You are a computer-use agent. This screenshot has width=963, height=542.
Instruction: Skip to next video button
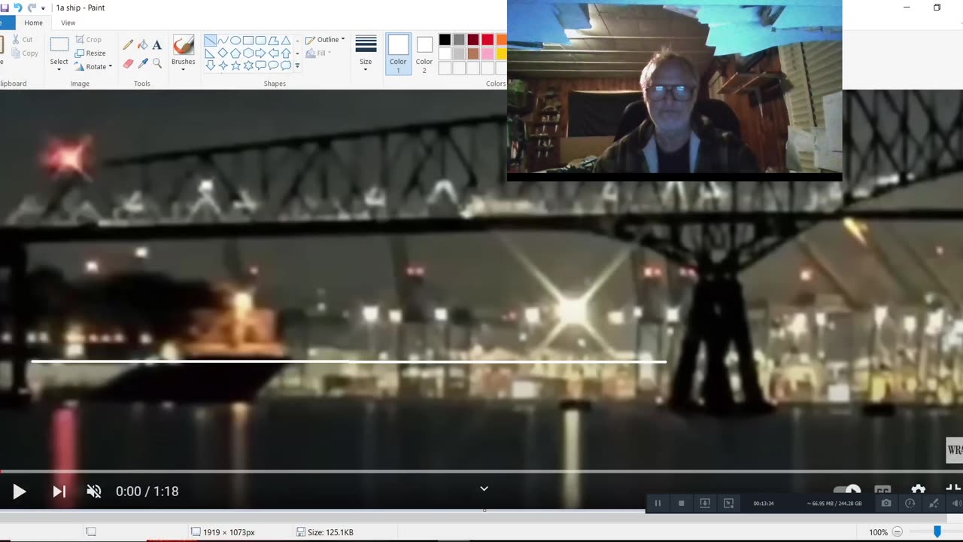click(59, 492)
